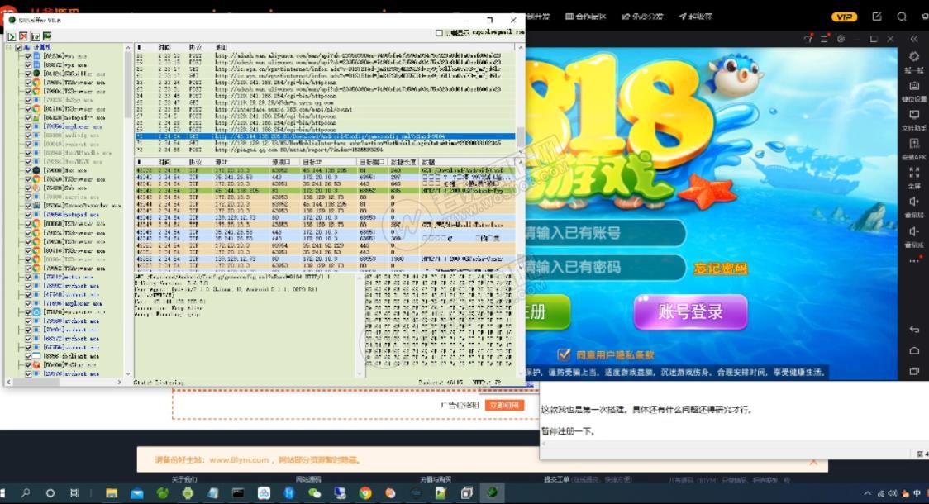Screen dimensions: 929x504
Task: Click process tree horizontal scroll right arrow
Action: pos(119,382)
